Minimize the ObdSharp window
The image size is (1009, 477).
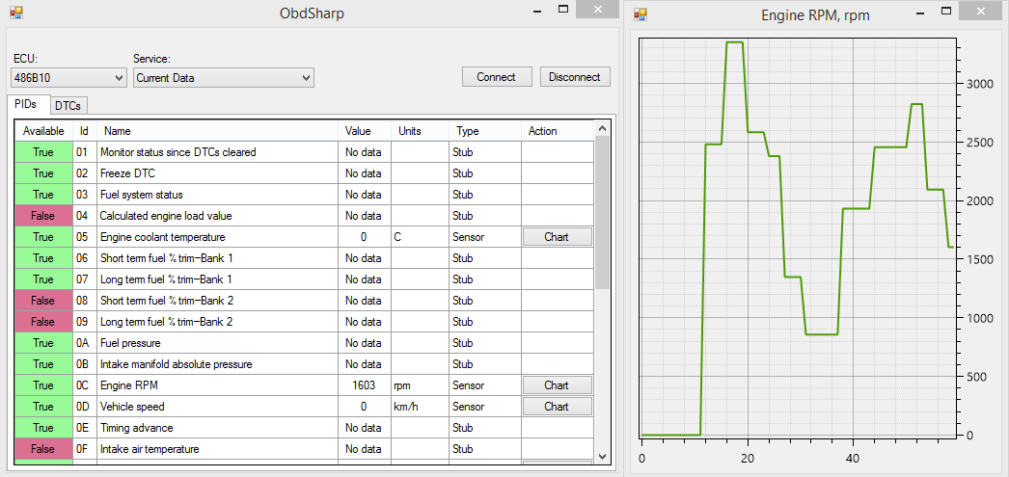(538, 11)
